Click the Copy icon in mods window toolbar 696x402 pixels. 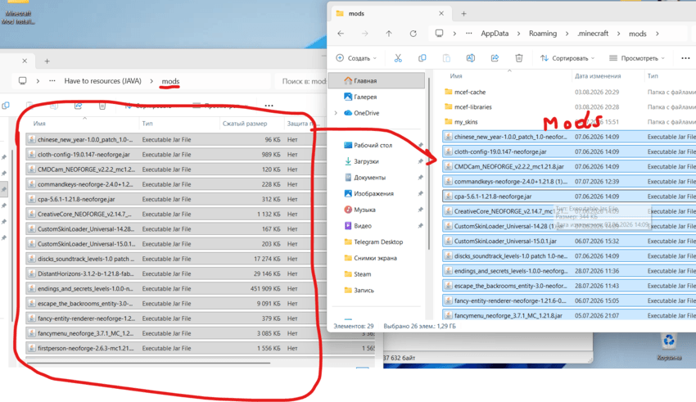pos(423,58)
